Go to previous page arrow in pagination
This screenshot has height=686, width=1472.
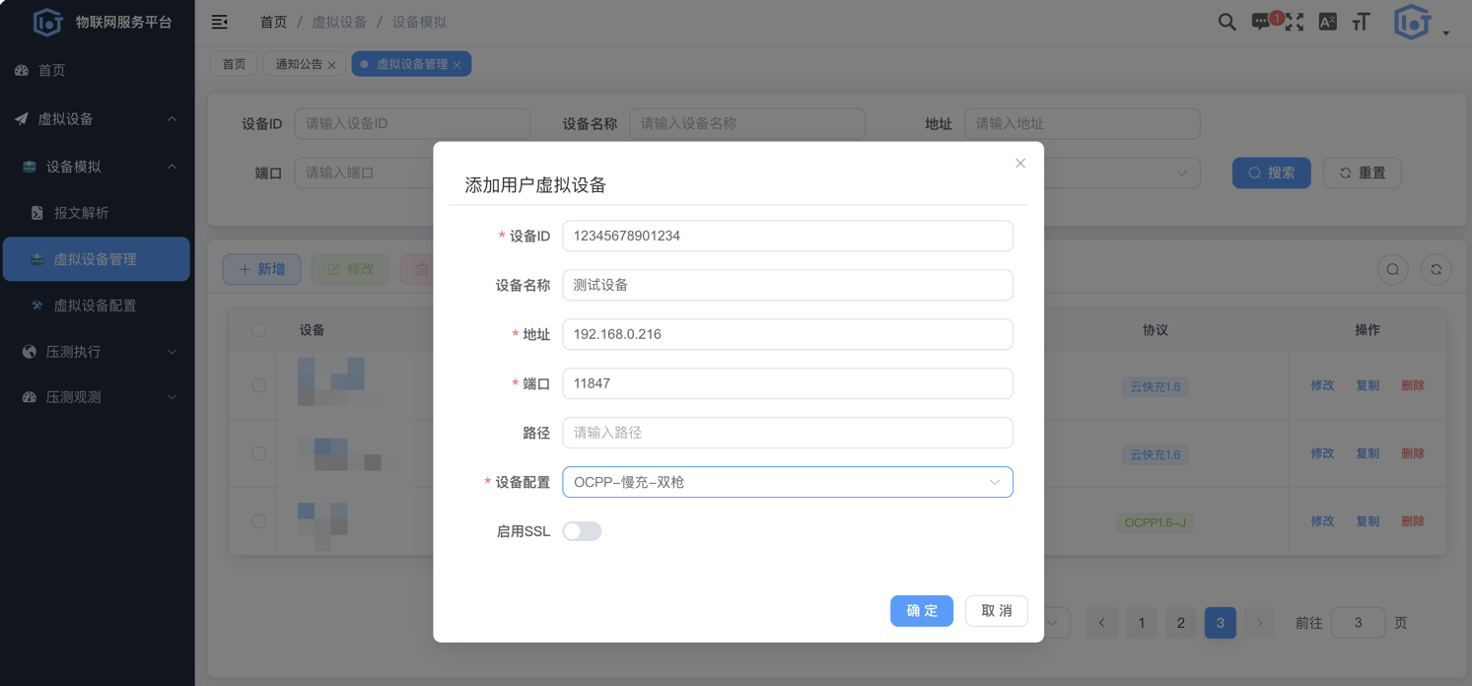coord(1101,623)
